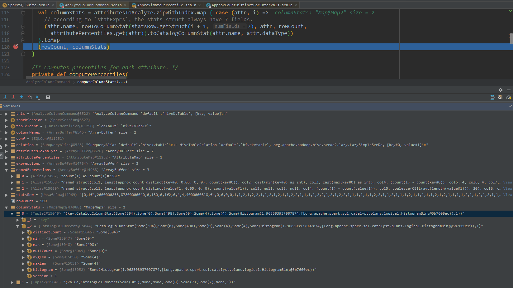Collapse the namedExpressions variable node
The image size is (513, 288).
pyautogui.click(x=7, y=170)
